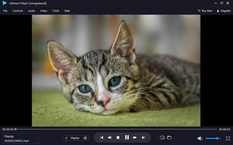Image resolution: width=233 pixels, height=145 pixels.
Task: Click the middle of the playback progress bar
Action: (116, 129)
